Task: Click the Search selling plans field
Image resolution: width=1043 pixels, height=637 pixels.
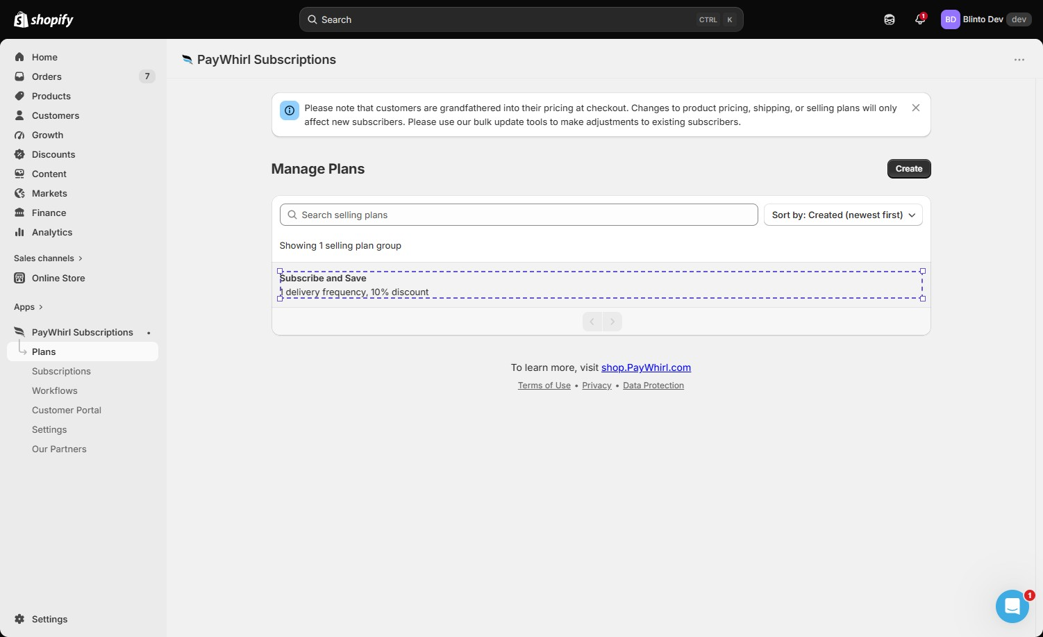Action: pyautogui.click(x=519, y=215)
